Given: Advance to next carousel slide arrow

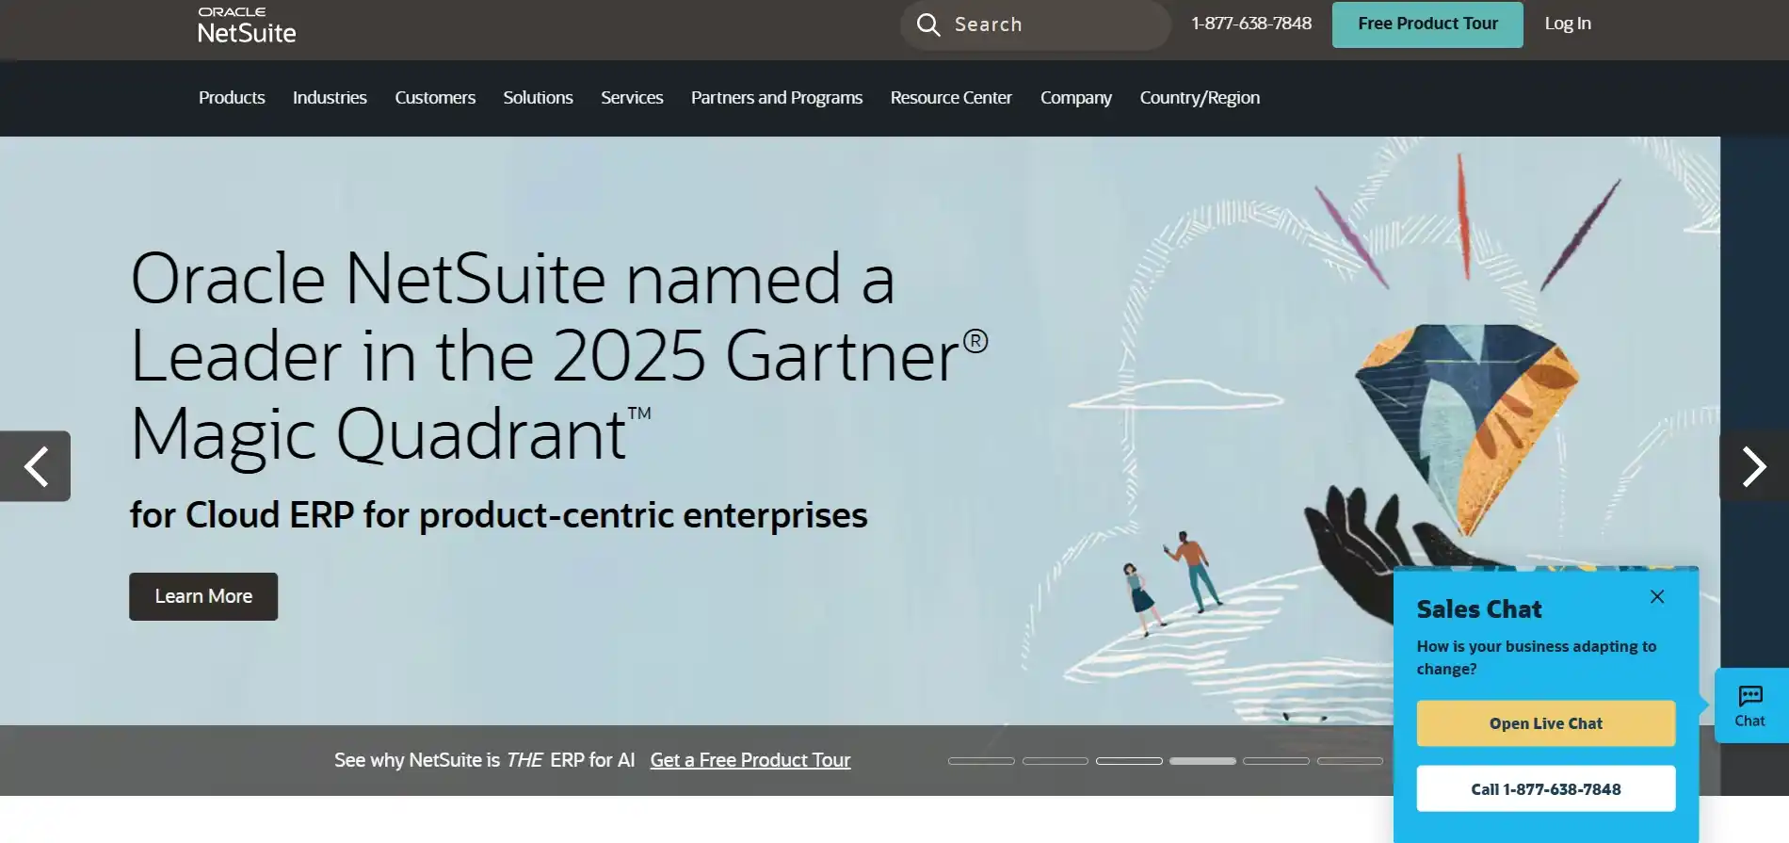Looking at the screenshot, I should click(1753, 466).
